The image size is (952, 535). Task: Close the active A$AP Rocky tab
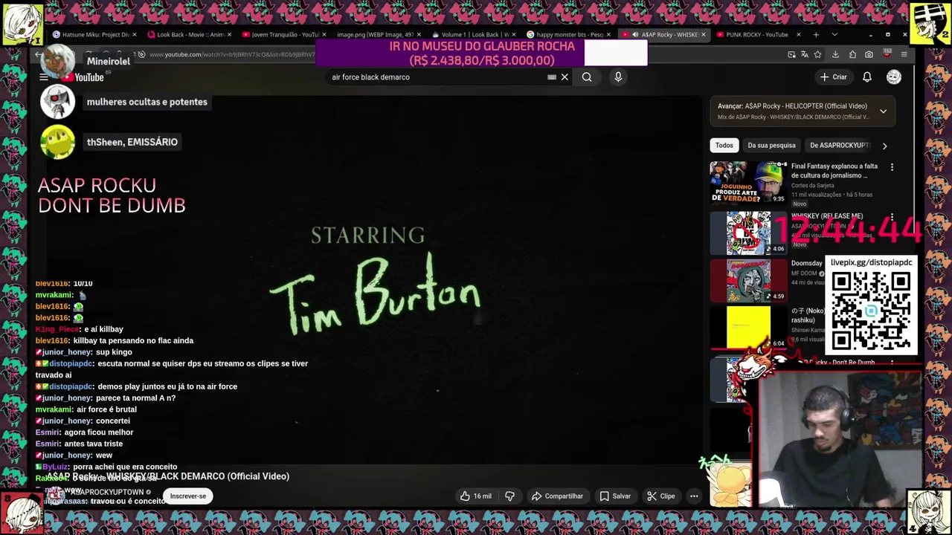coord(703,34)
